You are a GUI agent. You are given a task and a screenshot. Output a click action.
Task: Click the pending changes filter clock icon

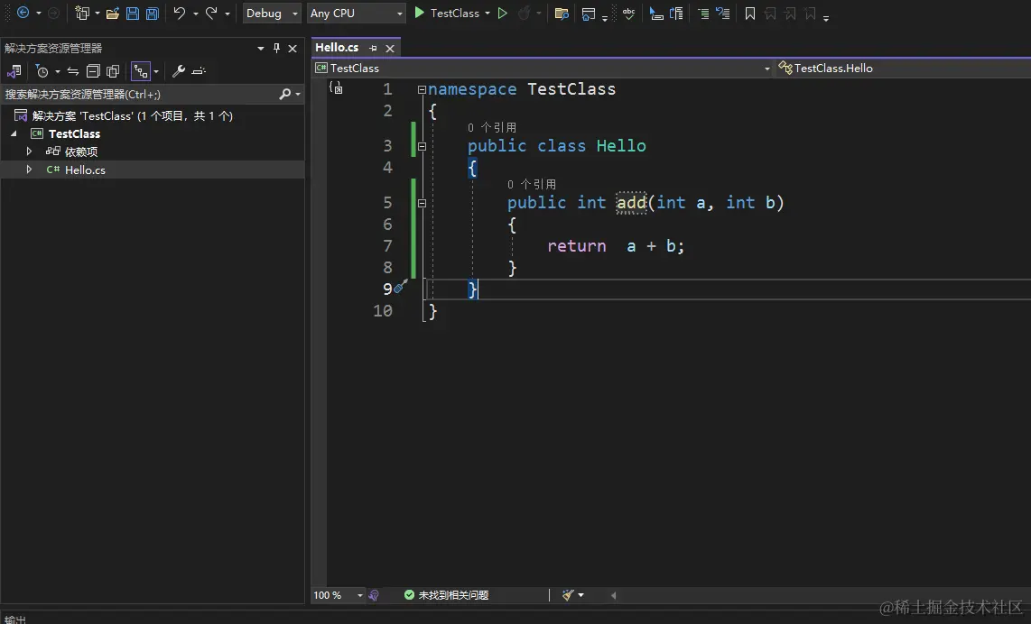point(42,71)
